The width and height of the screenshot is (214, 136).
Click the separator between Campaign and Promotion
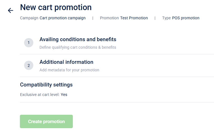[x=93, y=18]
